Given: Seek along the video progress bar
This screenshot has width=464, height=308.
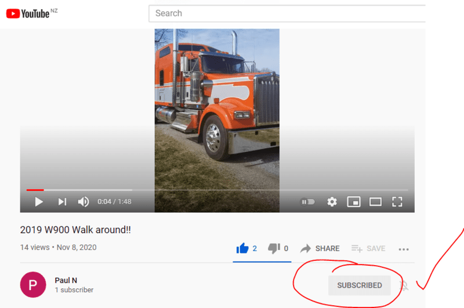Looking at the screenshot, I should 217,190.
